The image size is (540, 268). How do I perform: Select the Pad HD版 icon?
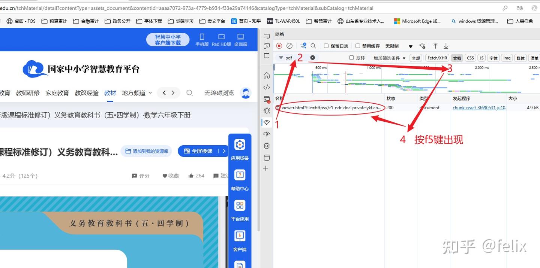pos(221,40)
